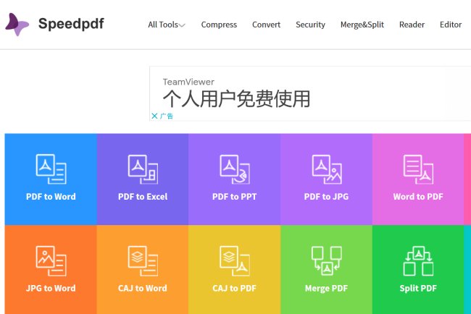Go to the Compress menu item
Viewport: 471px width, 314px height.
pos(219,25)
